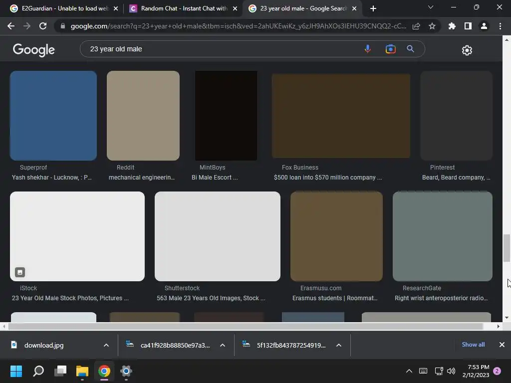The height and width of the screenshot is (383, 511).
Task: Open Chrome from the taskbar
Action: 104,371
